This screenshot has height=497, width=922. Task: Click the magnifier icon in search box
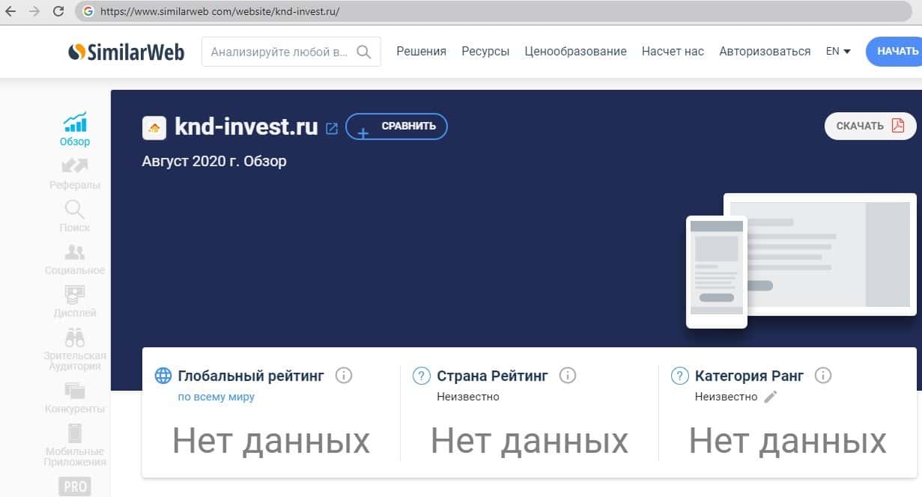point(363,52)
